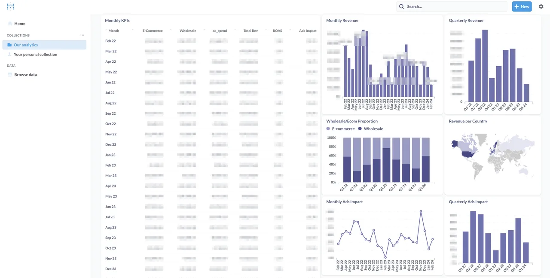
Task: Select the Jun 22 row label
Action: click(110, 82)
